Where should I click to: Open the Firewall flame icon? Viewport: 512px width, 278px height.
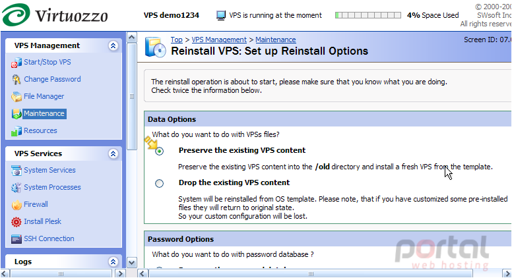[16, 205]
